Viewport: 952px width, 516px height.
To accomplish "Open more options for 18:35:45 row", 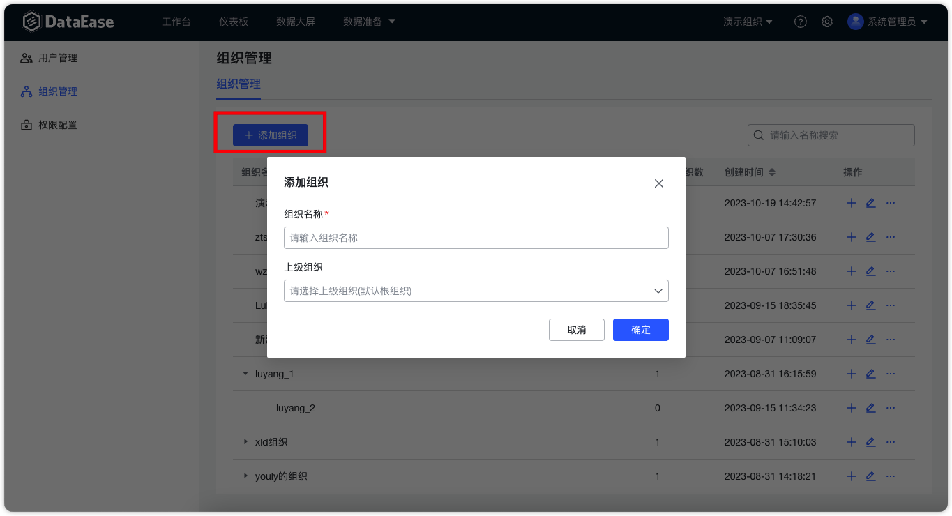I will click(891, 305).
